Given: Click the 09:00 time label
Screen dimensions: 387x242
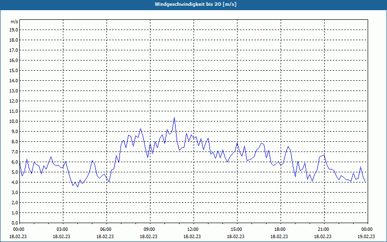Looking at the screenshot, I should 150,229.
